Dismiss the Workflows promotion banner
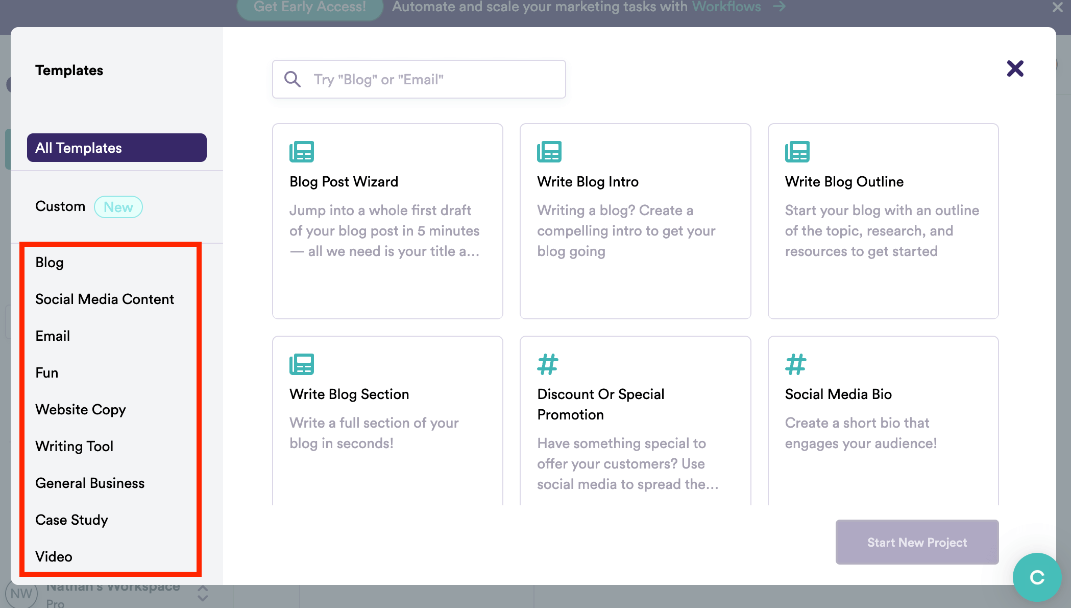Viewport: 1071px width, 608px height. pyautogui.click(x=1057, y=7)
